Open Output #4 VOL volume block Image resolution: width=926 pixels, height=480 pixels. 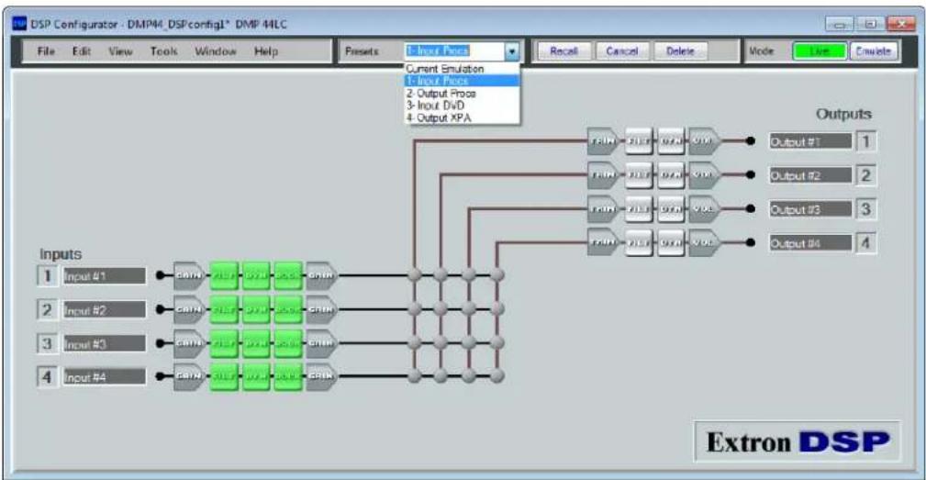pos(704,242)
